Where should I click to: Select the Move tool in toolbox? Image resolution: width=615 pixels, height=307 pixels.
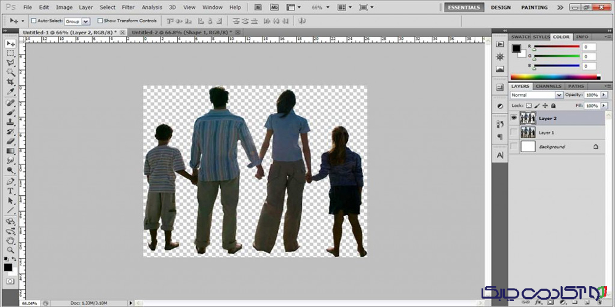click(10, 44)
